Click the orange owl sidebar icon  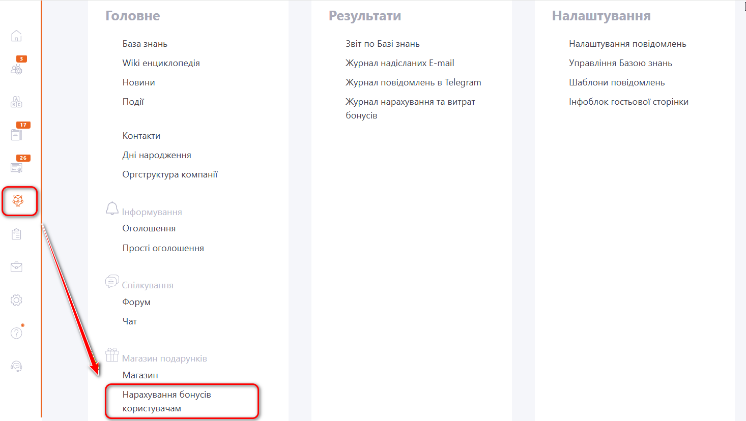[18, 201]
